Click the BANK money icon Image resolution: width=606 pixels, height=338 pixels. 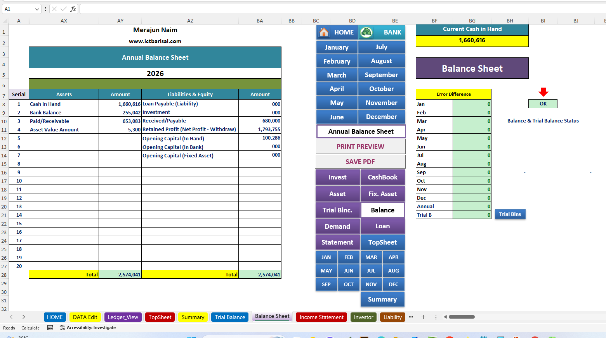pyautogui.click(x=366, y=32)
